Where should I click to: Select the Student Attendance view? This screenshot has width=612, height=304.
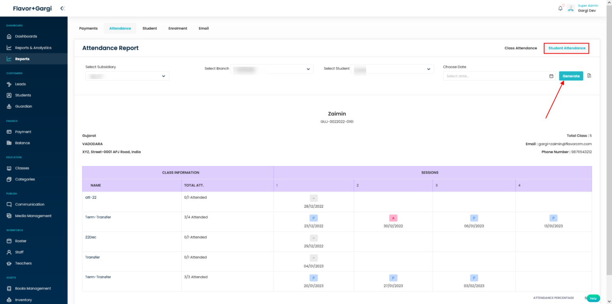point(567,48)
